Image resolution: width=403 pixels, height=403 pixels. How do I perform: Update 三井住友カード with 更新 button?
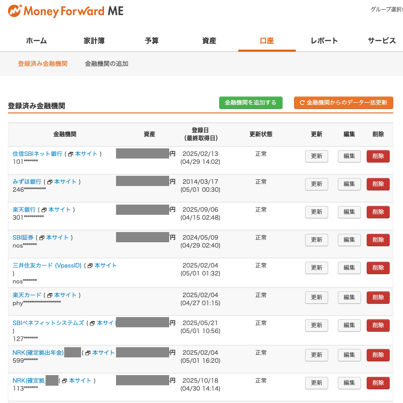click(316, 268)
